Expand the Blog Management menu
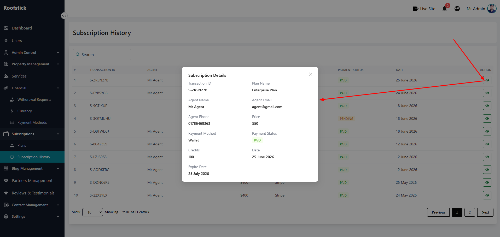500x237 pixels. [32, 168]
